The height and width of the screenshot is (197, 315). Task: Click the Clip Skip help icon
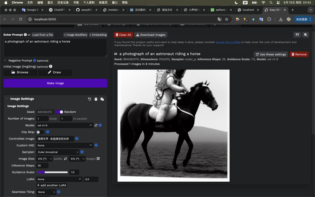coord(48,132)
